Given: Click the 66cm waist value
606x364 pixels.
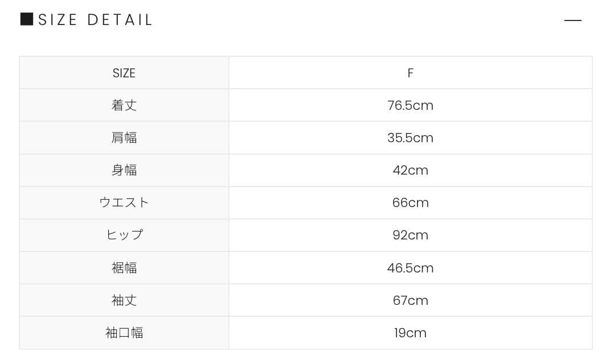Looking at the screenshot, I should pyautogui.click(x=410, y=203).
